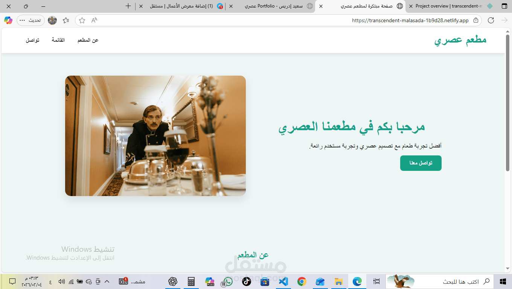Click the تواصل navigation link
512x289 pixels.
32,40
